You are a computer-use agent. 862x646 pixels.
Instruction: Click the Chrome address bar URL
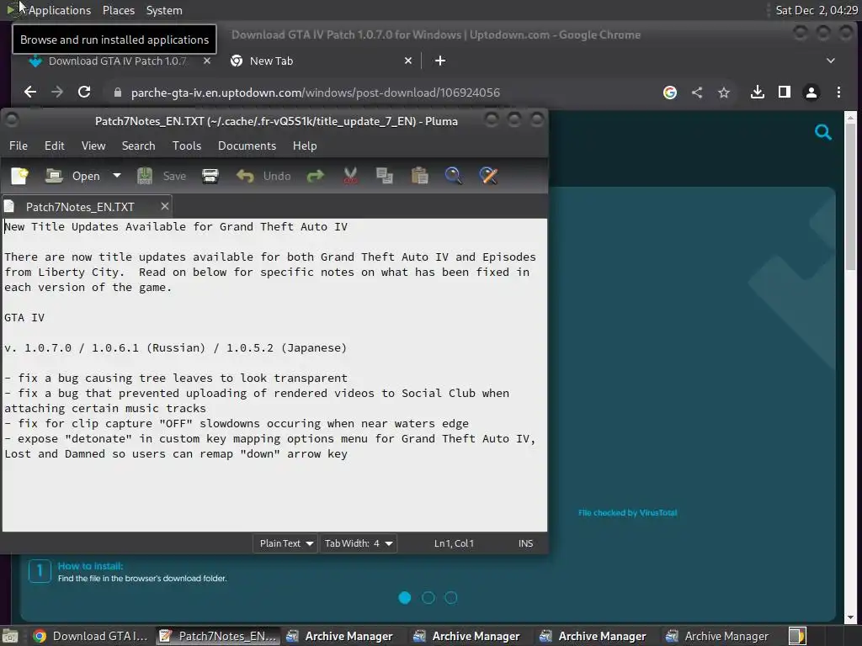(316, 93)
